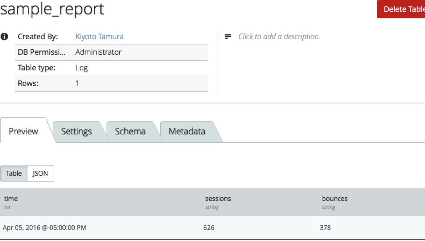The height and width of the screenshot is (241, 425).
Task: Click the description lines icon
Action: tap(228, 37)
